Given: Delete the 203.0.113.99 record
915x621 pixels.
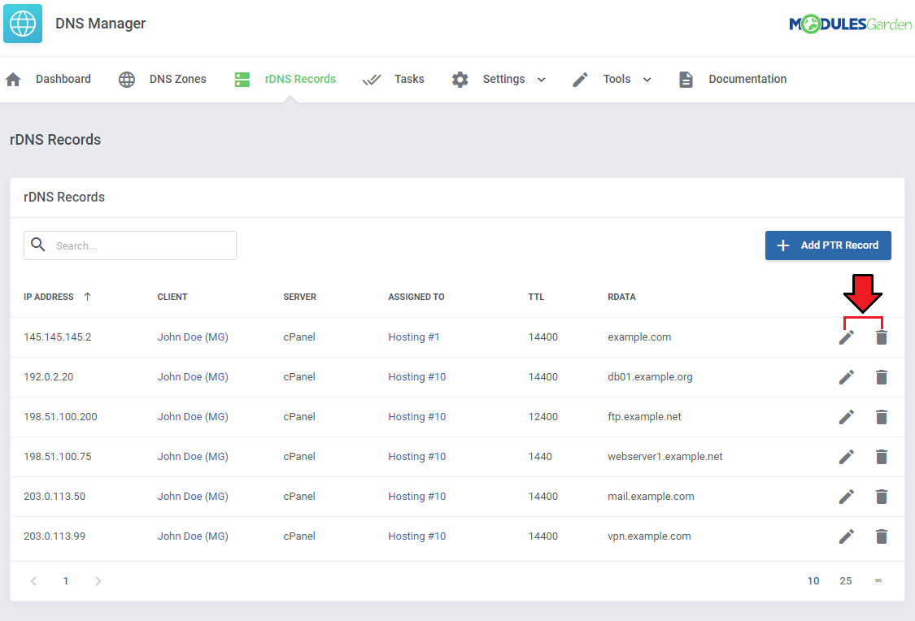Looking at the screenshot, I should coord(882,536).
